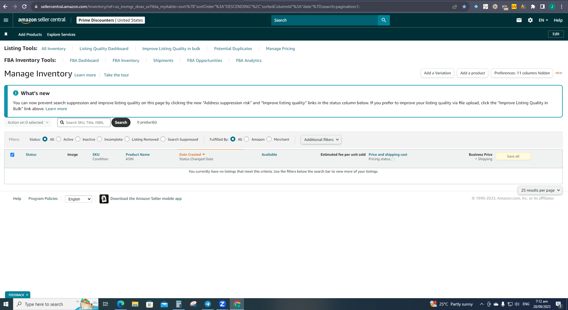
Task: Toggle the select-all checkbox in table header
Action: click(x=12, y=155)
